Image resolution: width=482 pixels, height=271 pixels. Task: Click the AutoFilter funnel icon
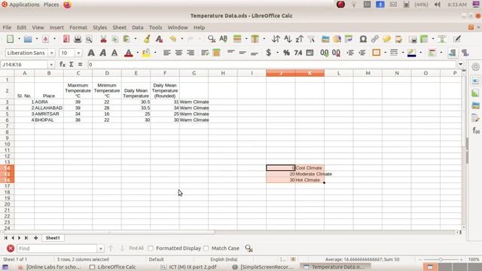pos(311,39)
